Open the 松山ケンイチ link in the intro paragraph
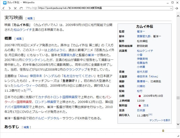 [23, 30]
